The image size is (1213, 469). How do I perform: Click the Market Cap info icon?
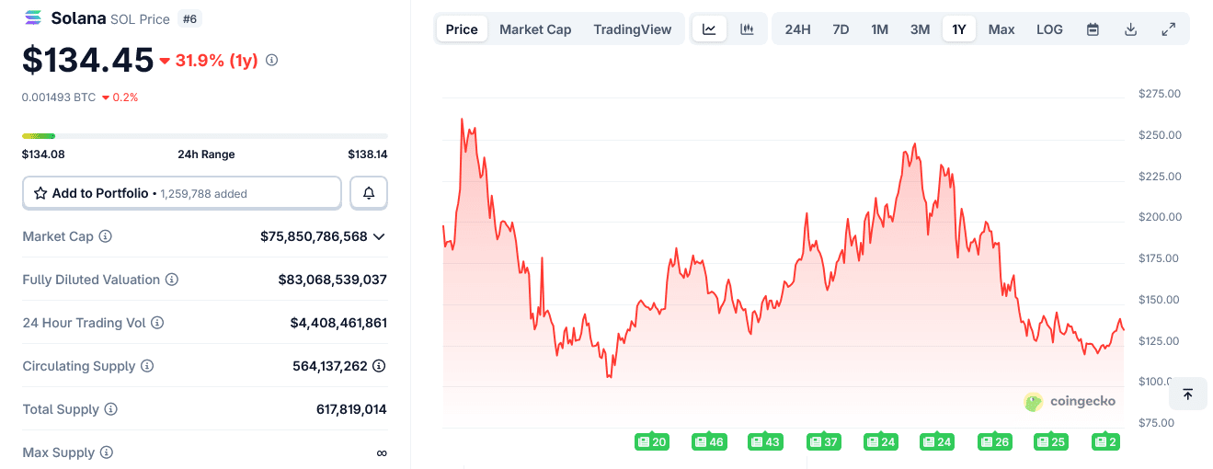(106, 236)
